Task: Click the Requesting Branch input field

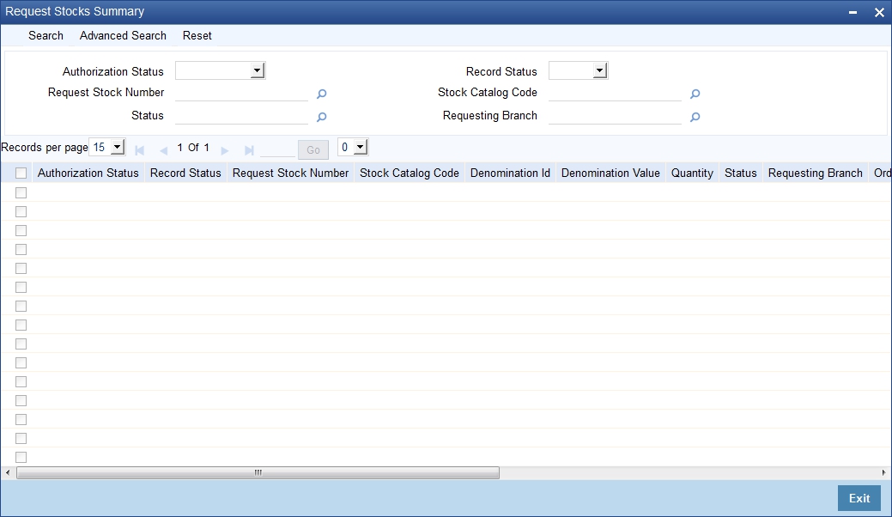Action: pos(615,116)
